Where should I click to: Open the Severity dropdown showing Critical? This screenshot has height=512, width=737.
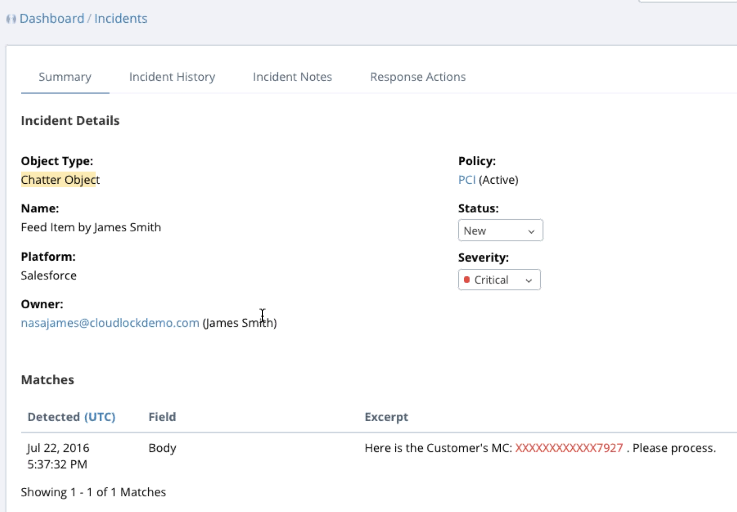coord(499,280)
